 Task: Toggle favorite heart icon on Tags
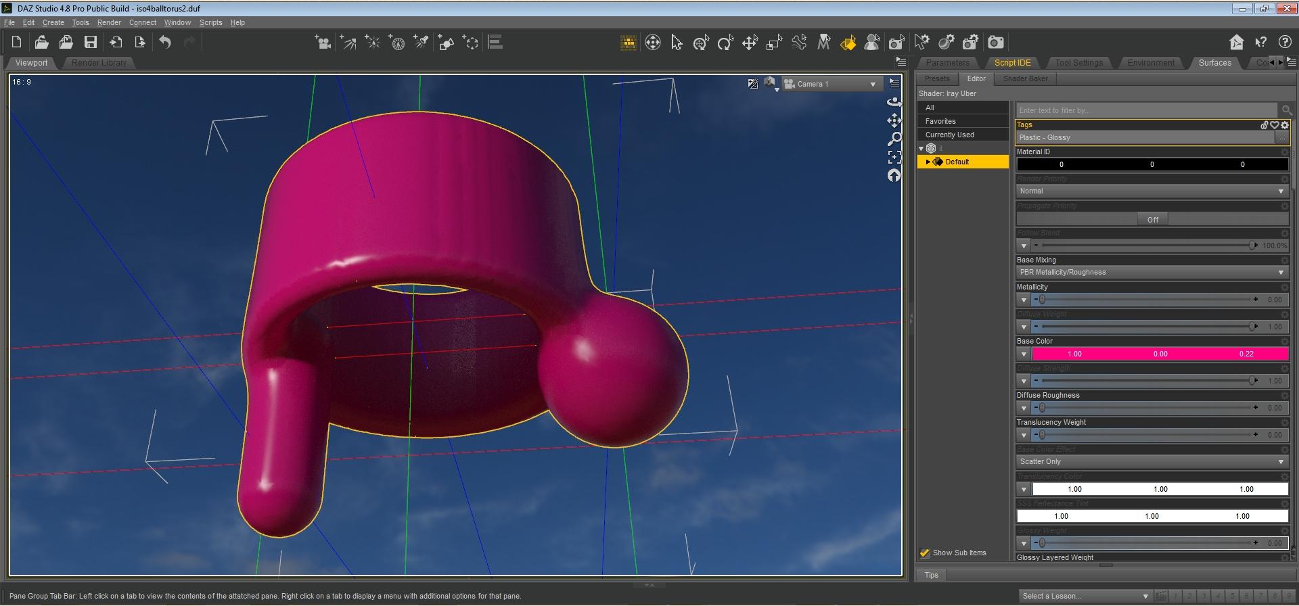[1275, 125]
